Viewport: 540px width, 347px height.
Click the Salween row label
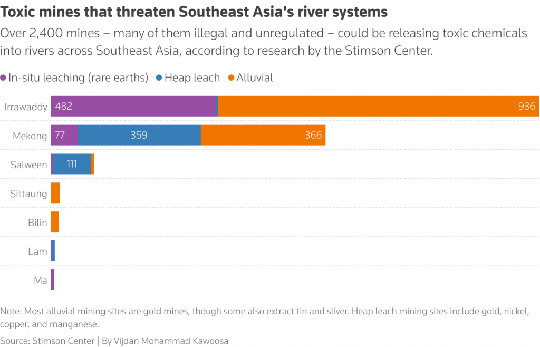click(x=29, y=165)
